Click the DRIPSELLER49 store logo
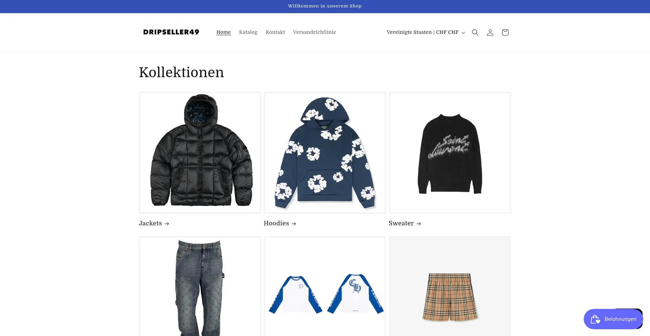650x336 pixels. pos(171,32)
